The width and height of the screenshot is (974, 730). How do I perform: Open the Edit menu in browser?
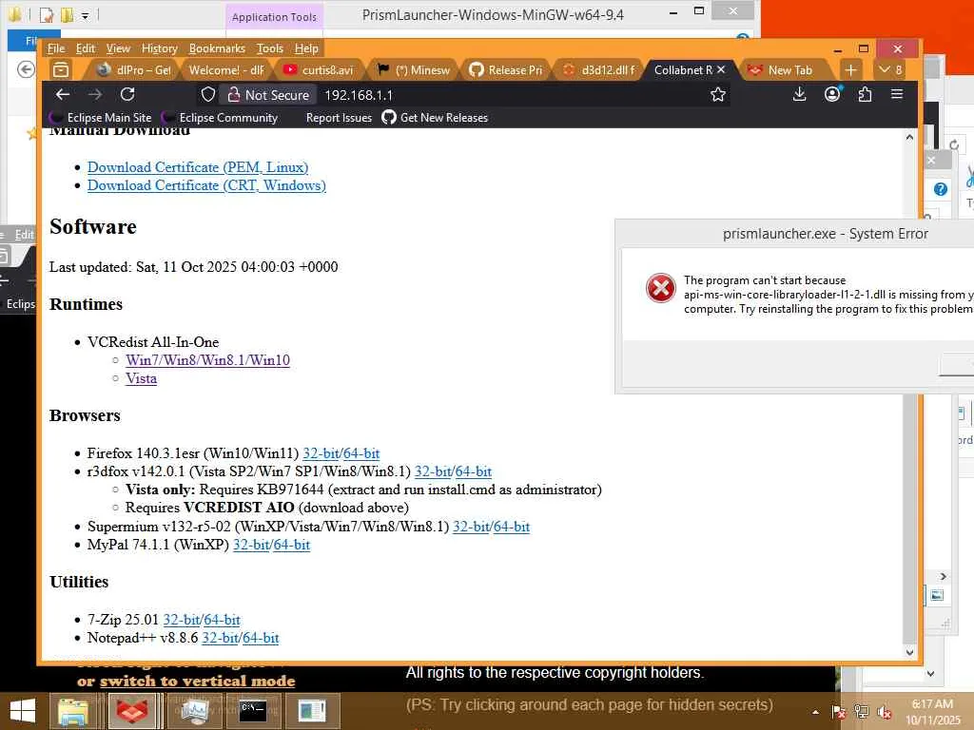click(86, 48)
